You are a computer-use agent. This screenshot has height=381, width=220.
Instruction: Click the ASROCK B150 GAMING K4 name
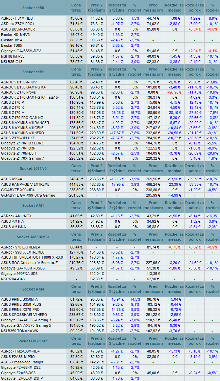(x=23, y=87)
